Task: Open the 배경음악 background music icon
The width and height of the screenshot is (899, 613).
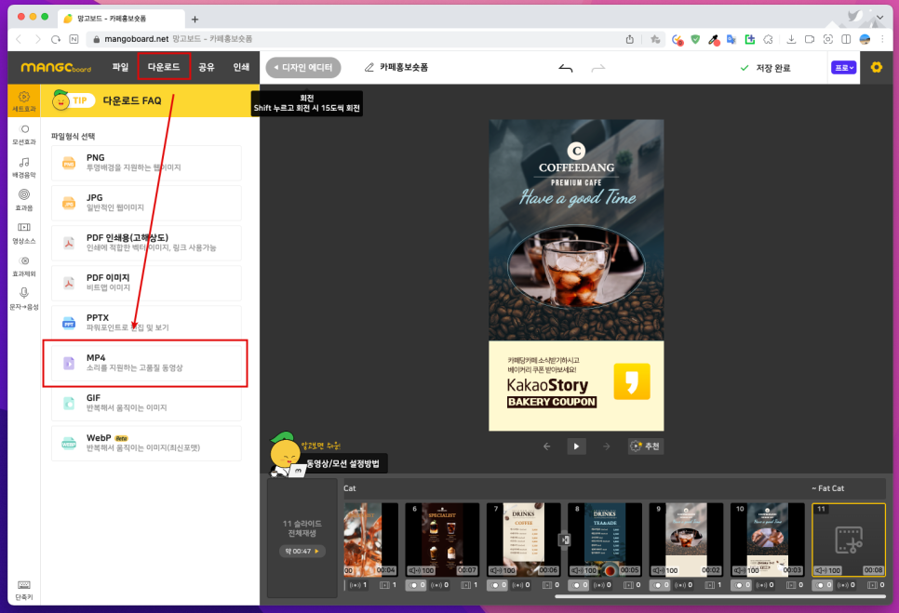Action: (x=24, y=167)
